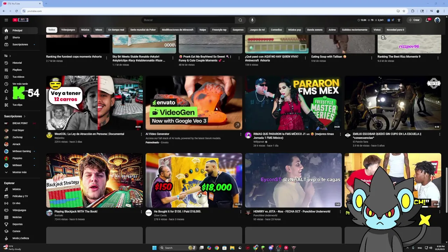Open File Explorer from the taskbar
Screen dimensions: 448x252
click(x=232, y=248)
